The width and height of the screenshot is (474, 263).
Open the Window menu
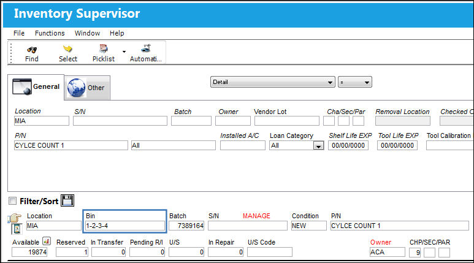[x=87, y=33]
